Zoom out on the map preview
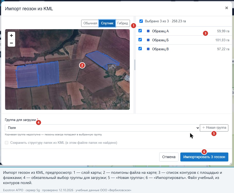 11,43
